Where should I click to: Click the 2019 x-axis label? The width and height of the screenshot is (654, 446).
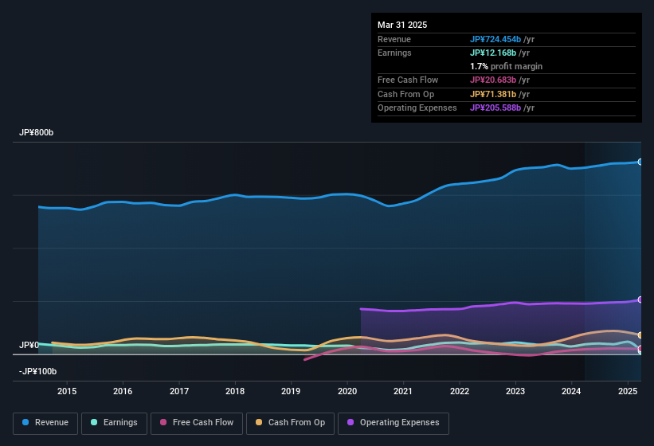click(291, 391)
